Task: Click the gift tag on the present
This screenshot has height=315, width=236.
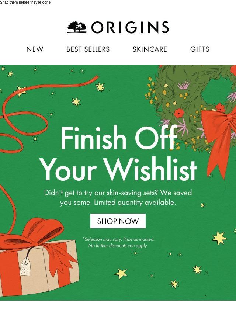Action: 25,266
